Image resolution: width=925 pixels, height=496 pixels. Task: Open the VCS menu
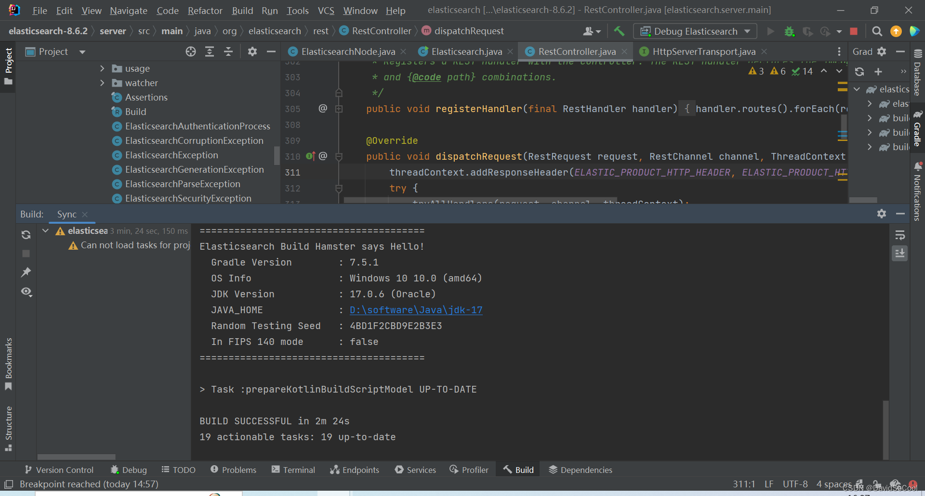coord(326,11)
